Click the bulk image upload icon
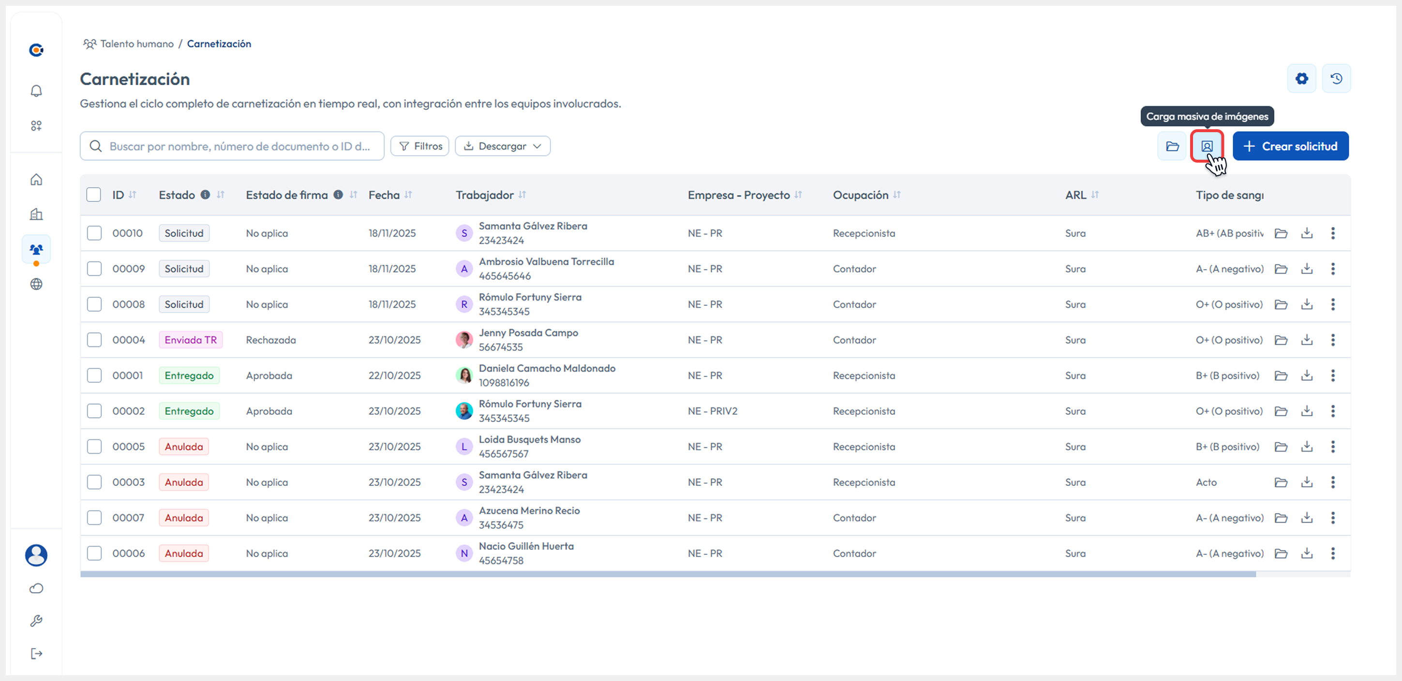1402x681 pixels. [1207, 146]
